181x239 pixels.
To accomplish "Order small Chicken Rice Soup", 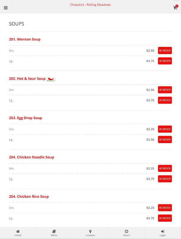I will coord(165,208).
